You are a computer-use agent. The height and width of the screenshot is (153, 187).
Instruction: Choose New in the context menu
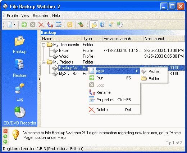114,71
